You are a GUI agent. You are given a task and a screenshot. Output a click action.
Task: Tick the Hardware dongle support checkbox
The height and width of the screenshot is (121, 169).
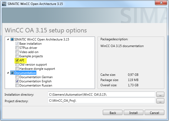17,68
